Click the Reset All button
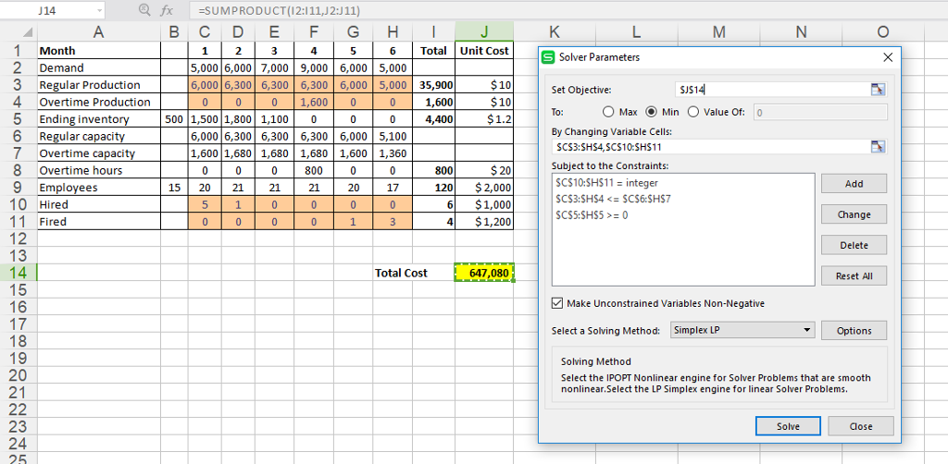The image size is (948, 464). (x=854, y=275)
